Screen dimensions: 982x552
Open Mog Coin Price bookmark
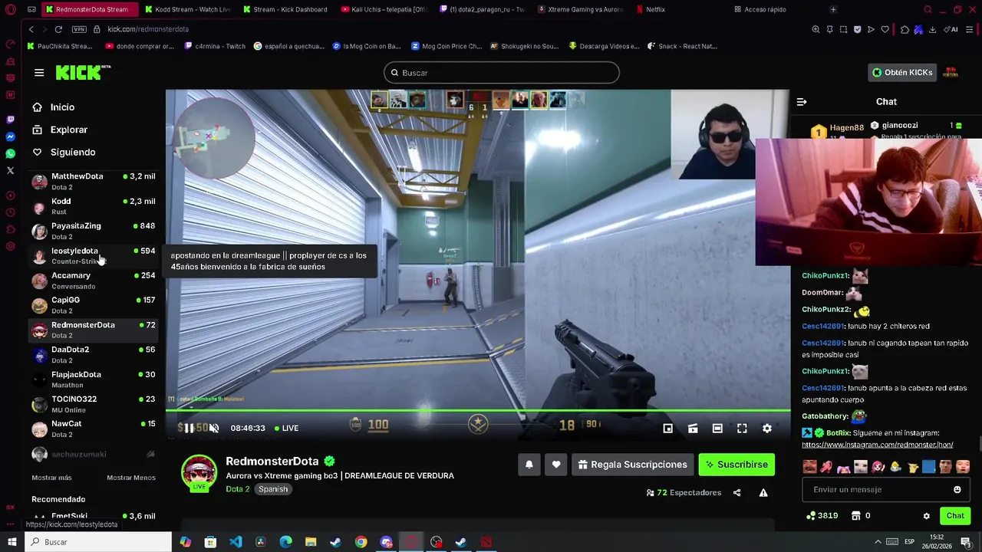point(447,46)
